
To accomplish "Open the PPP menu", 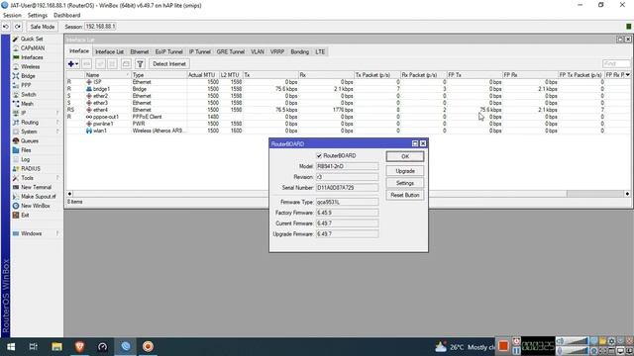I will [26, 85].
